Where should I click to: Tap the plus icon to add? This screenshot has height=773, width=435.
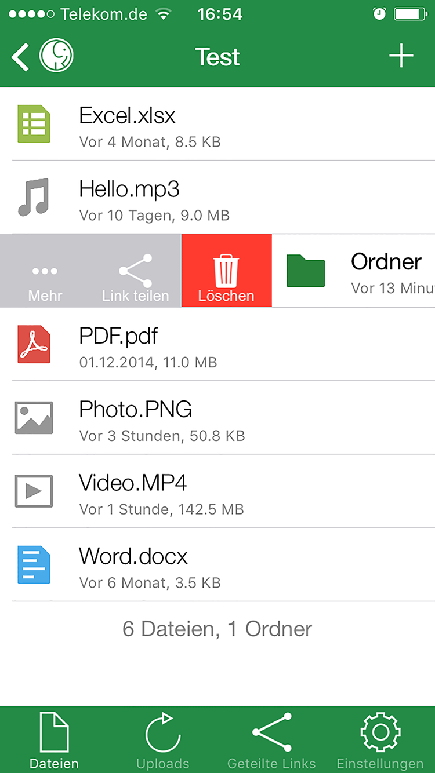tap(401, 57)
